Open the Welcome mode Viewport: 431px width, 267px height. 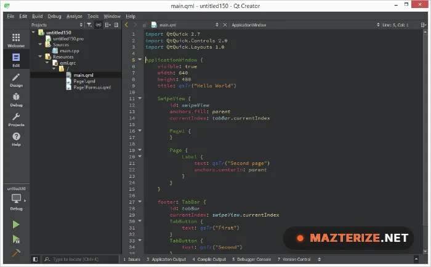(x=16, y=41)
